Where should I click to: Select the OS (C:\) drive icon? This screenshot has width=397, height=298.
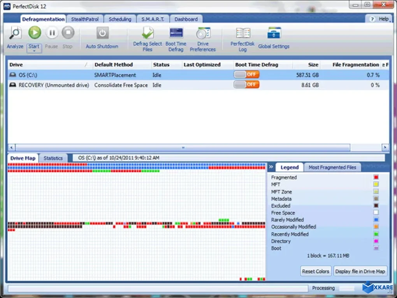(x=13, y=75)
